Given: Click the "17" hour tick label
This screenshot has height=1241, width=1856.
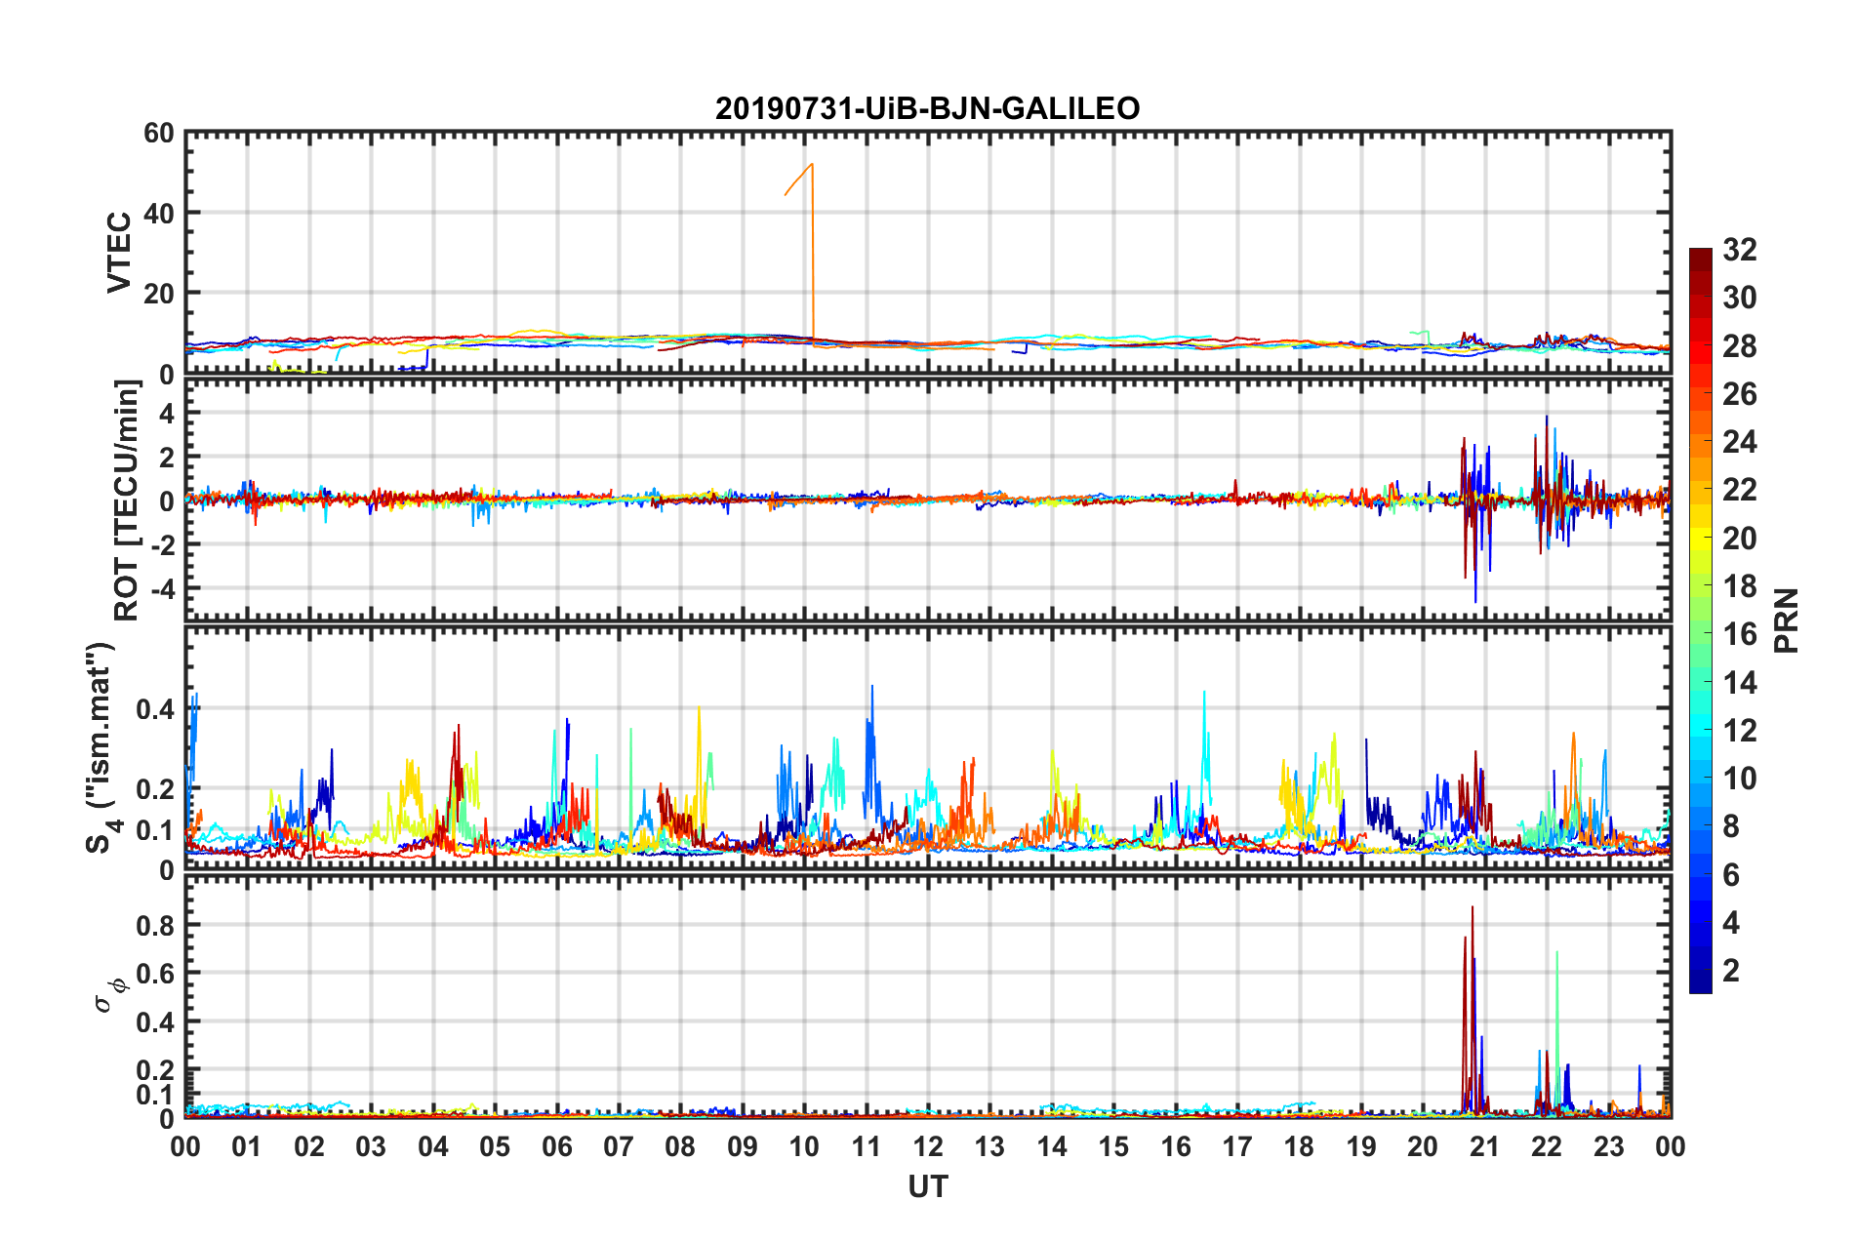Looking at the screenshot, I should [x=1237, y=1146].
